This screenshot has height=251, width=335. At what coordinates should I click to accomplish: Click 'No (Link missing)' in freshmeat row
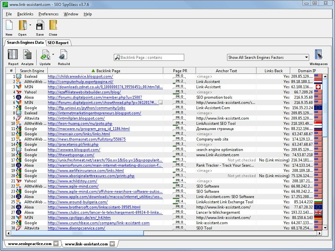coord(274,160)
